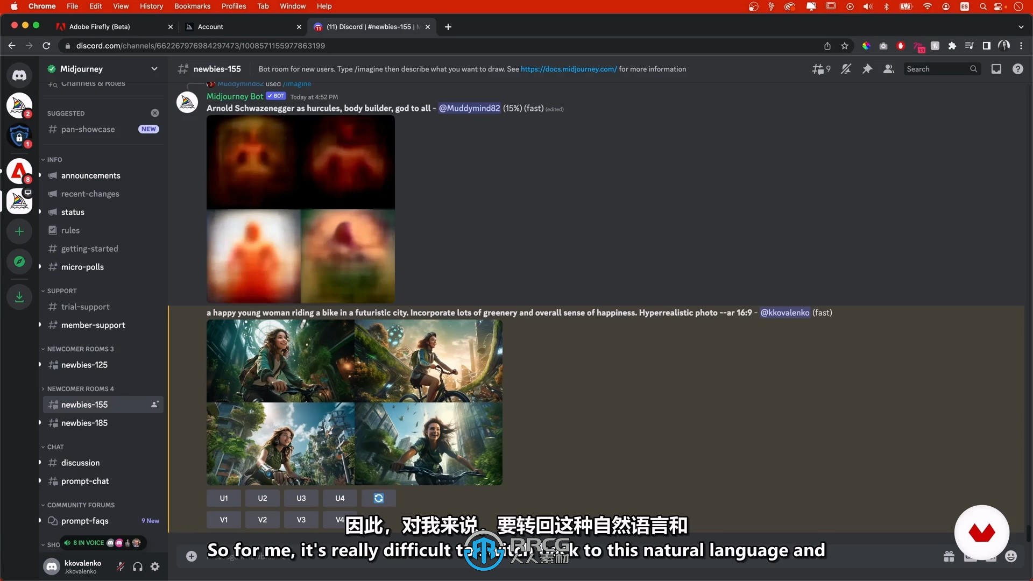Toggle the member-support channel visibility

[x=40, y=325]
